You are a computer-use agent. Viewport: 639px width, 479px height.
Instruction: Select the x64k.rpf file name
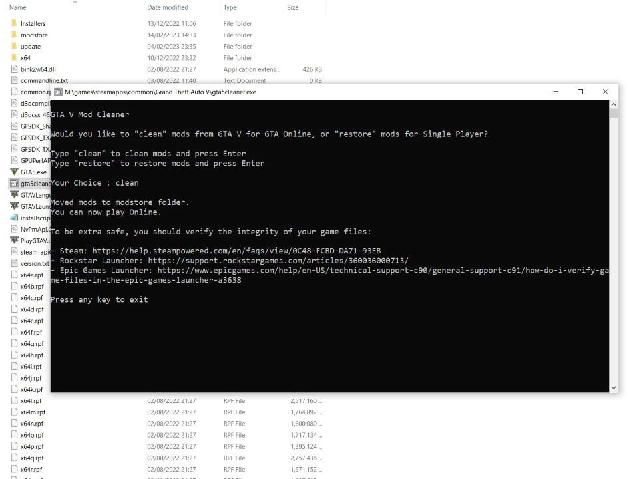pyautogui.click(x=31, y=389)
